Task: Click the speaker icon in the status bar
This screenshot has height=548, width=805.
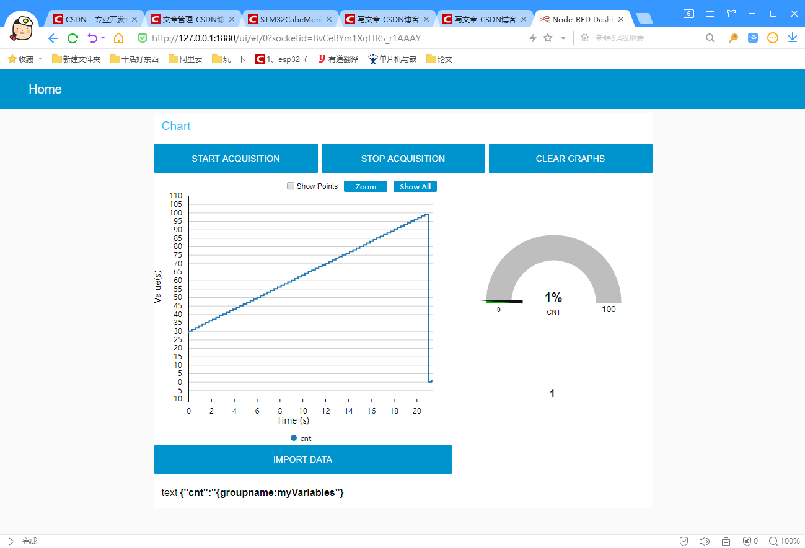Action: pos(705,541)
